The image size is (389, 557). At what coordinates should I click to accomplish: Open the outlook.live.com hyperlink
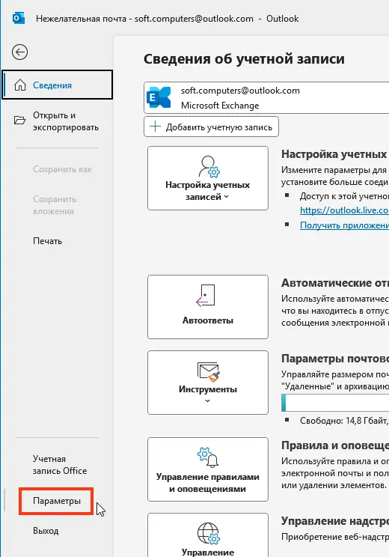[x=344, y=210]
